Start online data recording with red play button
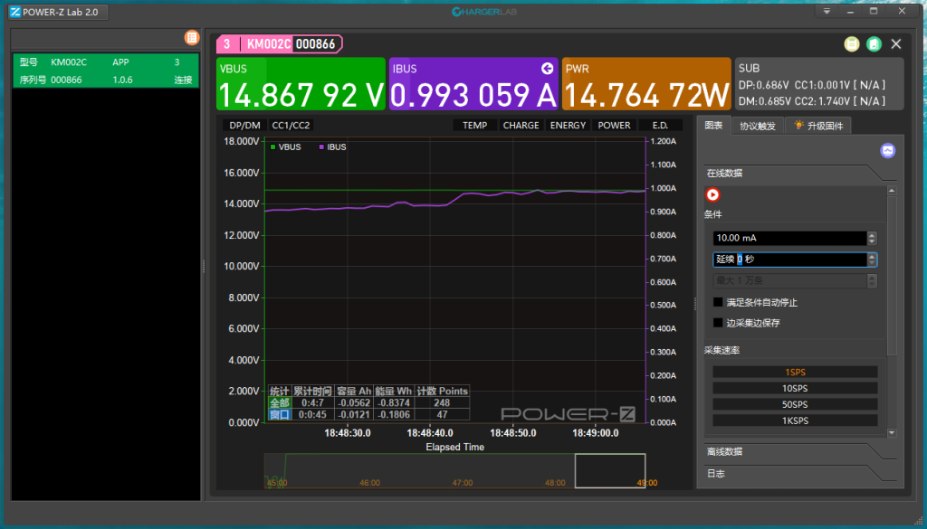Viewport: 927px width, 529px height. (712, 194)
